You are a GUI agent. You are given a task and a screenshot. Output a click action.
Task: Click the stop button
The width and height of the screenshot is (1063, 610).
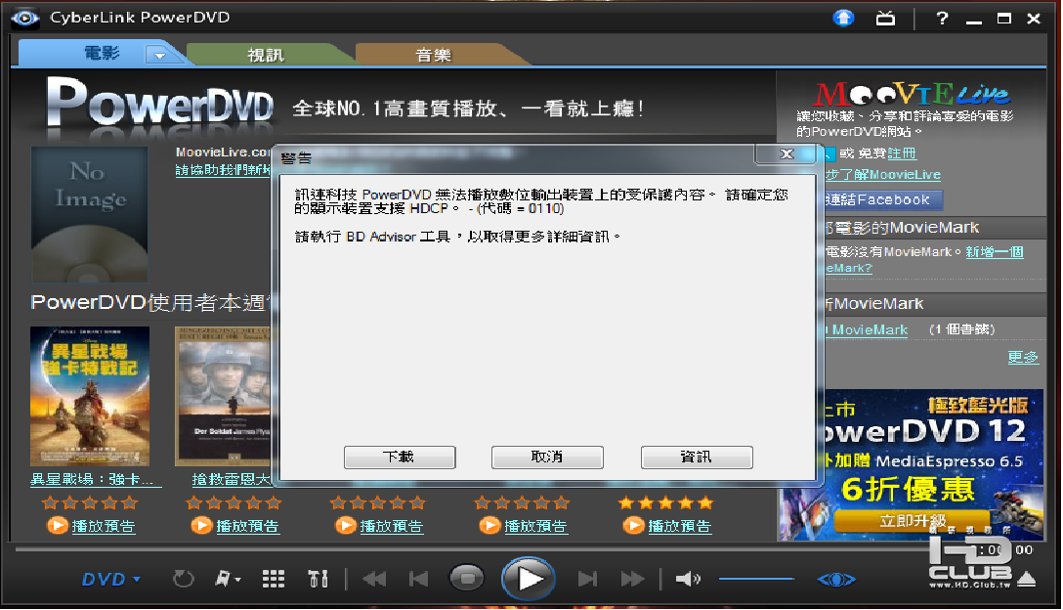point(467,579)
